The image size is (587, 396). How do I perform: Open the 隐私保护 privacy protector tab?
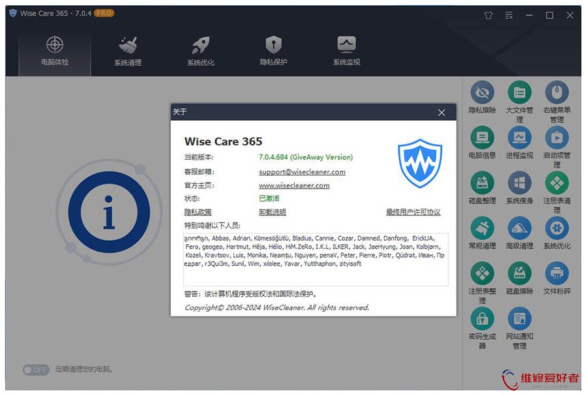click(x=274, y=52)
